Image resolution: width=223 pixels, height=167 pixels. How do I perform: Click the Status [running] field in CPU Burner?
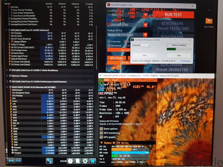pyautogui.click(x=179, y=45)
